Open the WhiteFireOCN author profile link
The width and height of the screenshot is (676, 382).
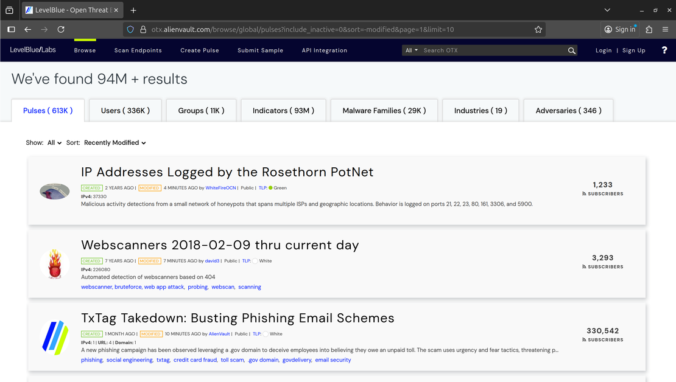pyautogui.click(x=220, y=188)
